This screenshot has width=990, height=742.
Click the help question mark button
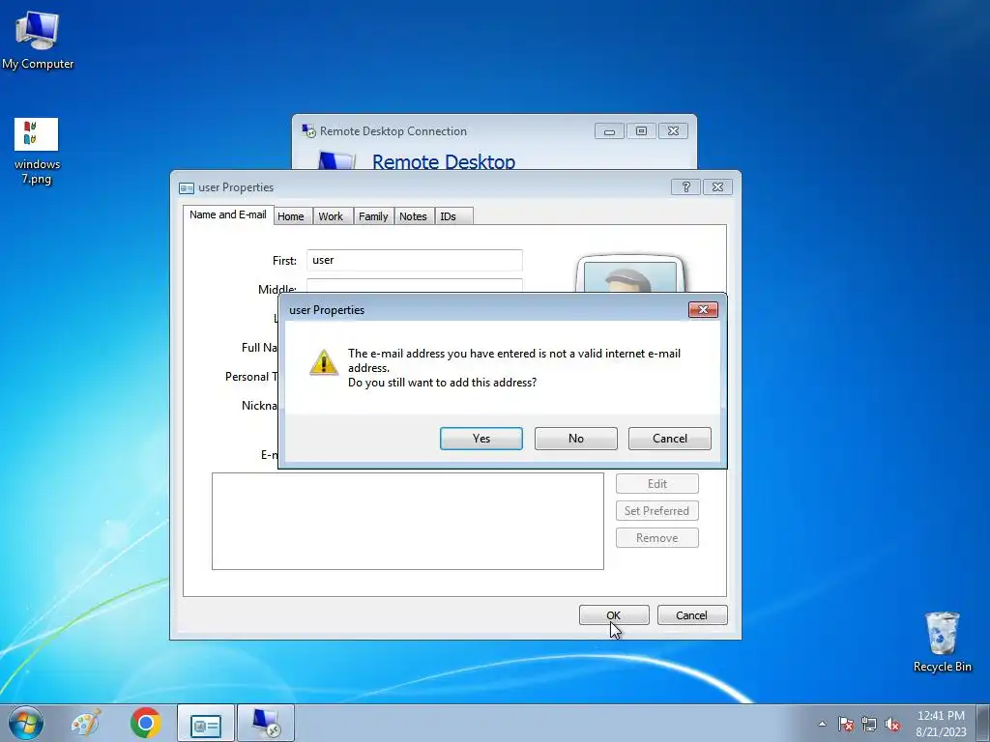click(685, 186)
